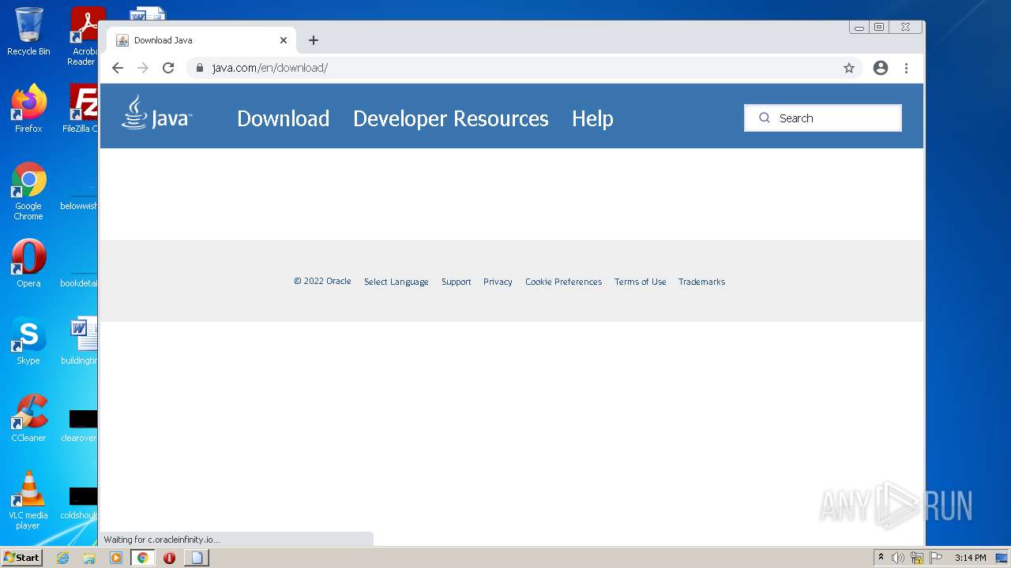Click the blank document taskbar item
1011x568 pixels.
(197, 558)
